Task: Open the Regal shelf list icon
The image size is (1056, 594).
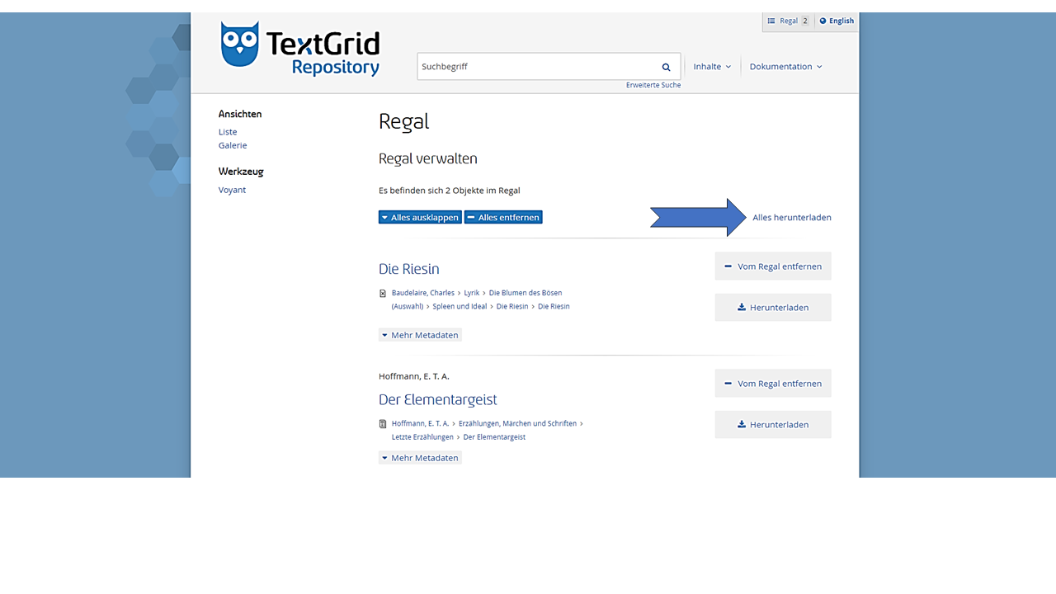Action: [771, 21]
